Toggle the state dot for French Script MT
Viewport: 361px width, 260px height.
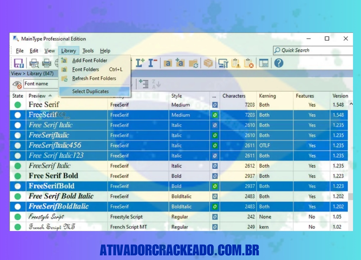(x=18, y=227)
